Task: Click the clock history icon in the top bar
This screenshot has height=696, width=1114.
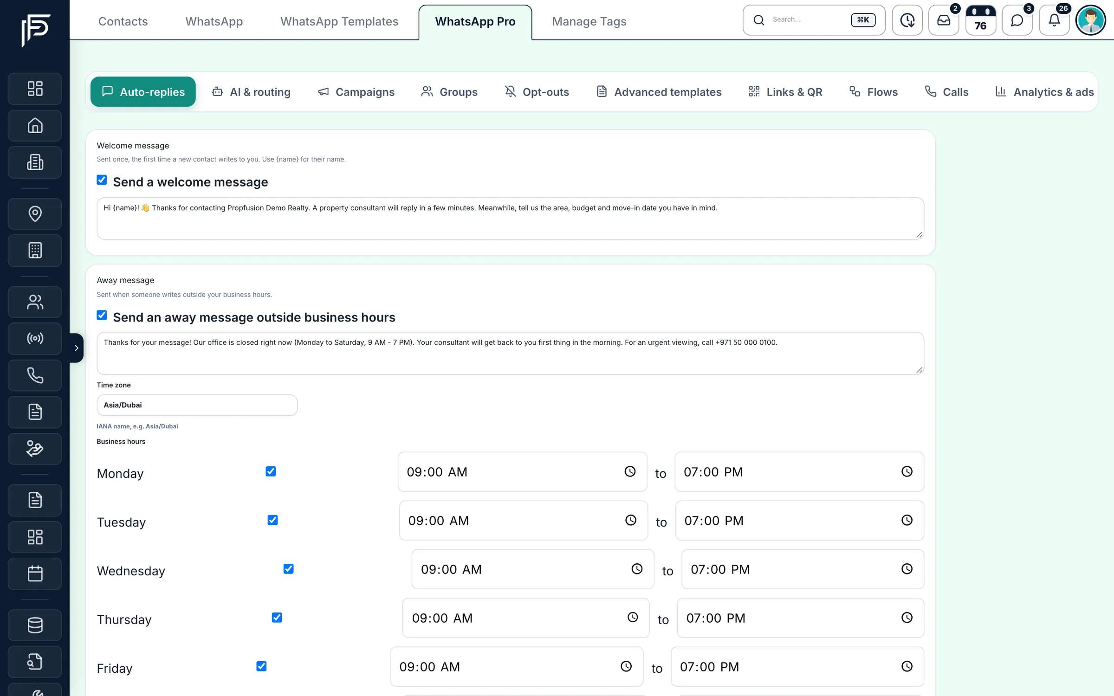Action: point(907,20)
